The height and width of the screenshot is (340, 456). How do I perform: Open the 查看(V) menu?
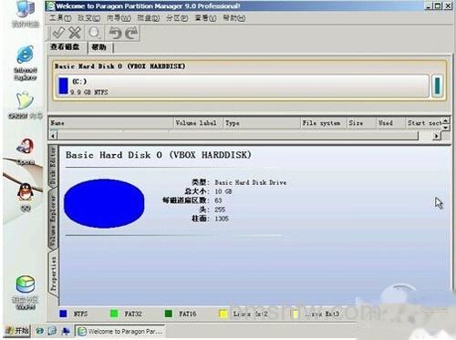(x=205, y=18)
